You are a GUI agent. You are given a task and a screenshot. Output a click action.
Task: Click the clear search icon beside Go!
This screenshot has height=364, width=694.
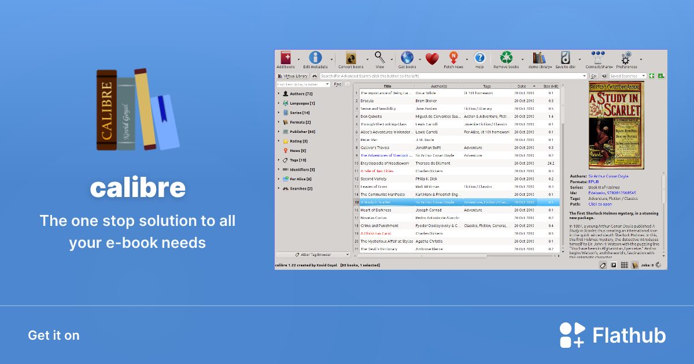pyautogui.click(x=604, y=76)
